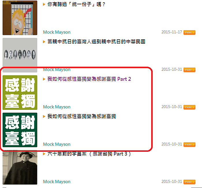Click more button for dark green 感謝臺獨 article
Viewport: 202px width, 188px height.
click(189, 145)
